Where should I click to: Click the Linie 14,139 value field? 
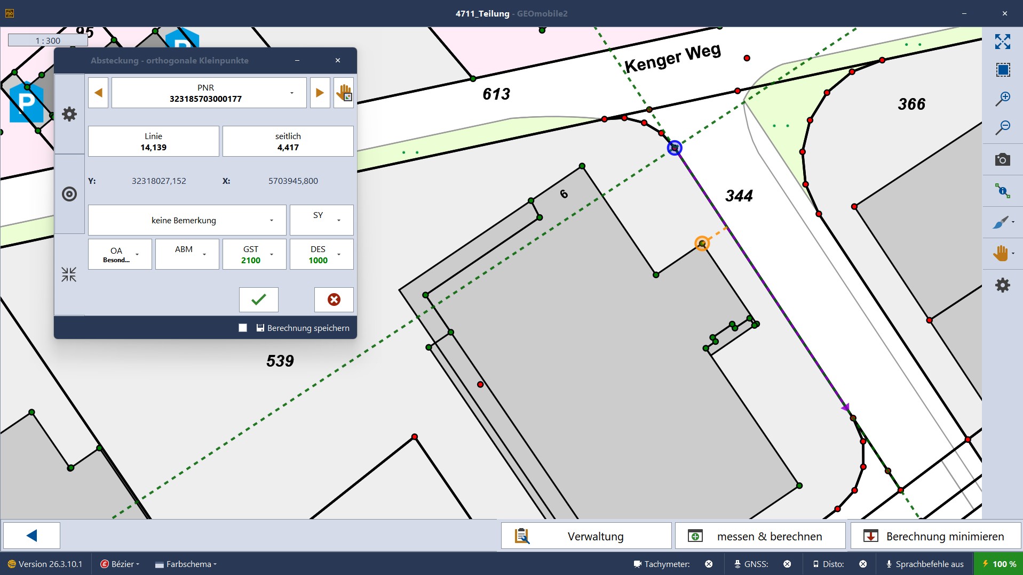(153, 142)
